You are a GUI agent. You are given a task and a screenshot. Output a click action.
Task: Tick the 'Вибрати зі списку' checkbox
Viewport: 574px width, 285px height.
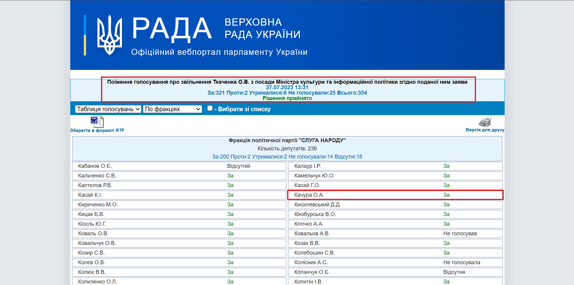[210, 108]
